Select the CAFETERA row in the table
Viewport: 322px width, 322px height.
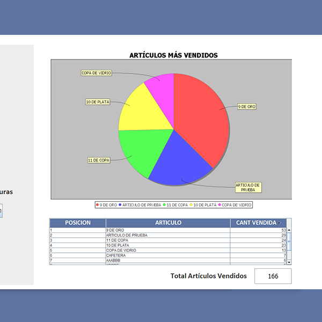168,255
